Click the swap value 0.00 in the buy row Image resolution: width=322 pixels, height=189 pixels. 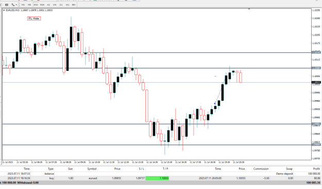click(x=291, y=178)
